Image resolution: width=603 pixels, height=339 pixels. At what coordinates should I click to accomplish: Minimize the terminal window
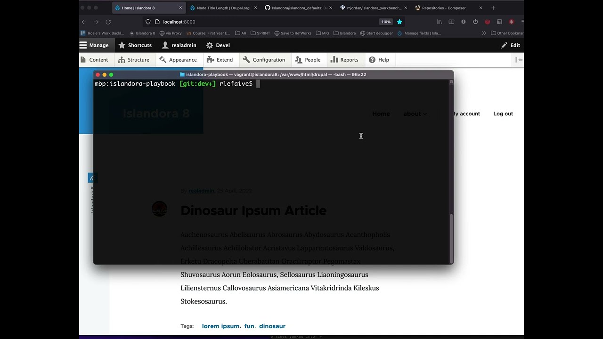click(x=105, y=75)
